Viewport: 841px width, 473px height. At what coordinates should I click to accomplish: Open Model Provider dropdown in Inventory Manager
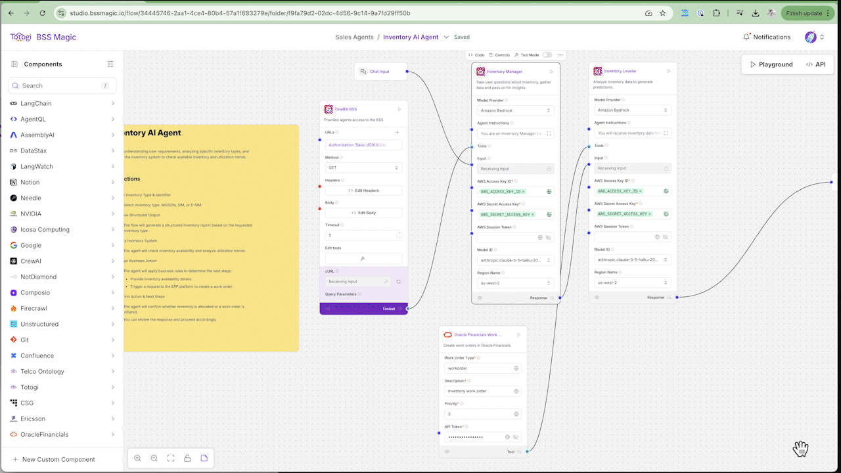click(515, 110)
